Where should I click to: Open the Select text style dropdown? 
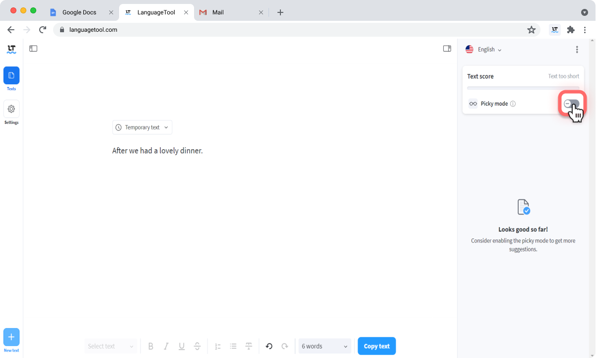pyautogui.click(x=111, y=346)
